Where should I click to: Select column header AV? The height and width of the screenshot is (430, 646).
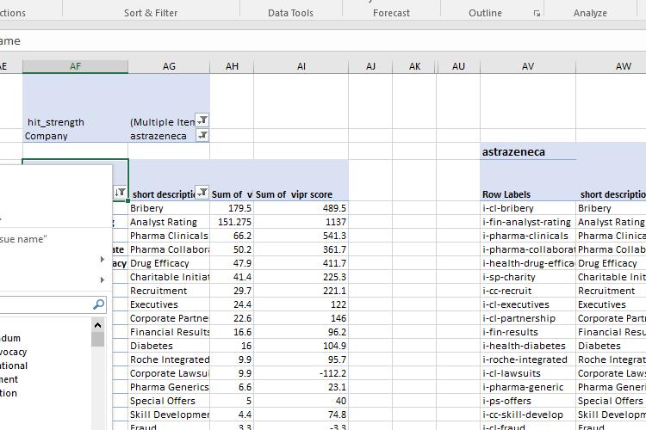click(x=528, y=66)
